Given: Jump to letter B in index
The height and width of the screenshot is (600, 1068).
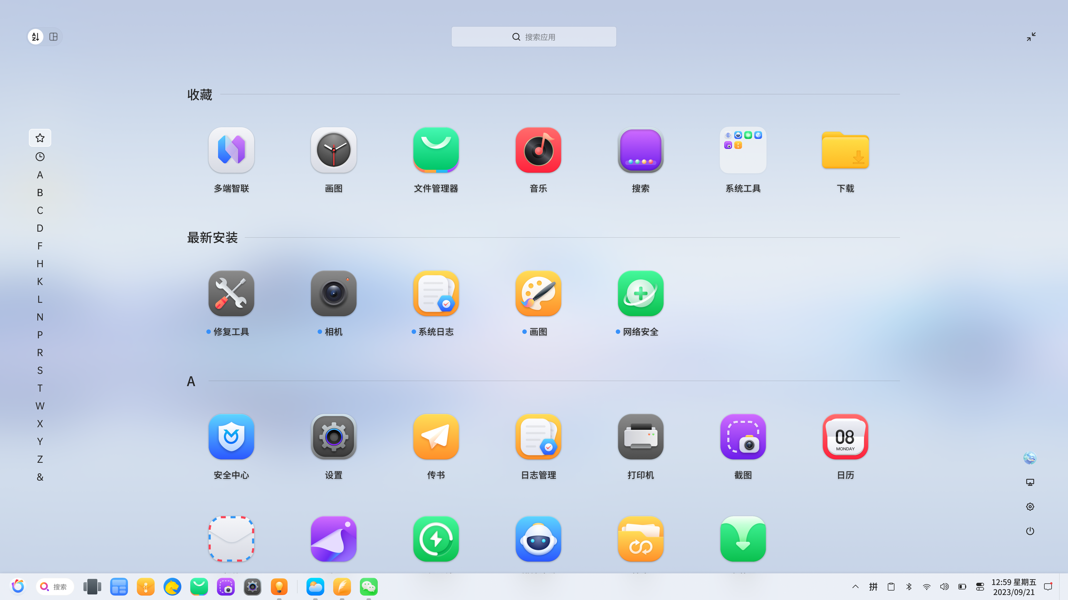Looking at the screenshot, I should (x=40, y=192).
